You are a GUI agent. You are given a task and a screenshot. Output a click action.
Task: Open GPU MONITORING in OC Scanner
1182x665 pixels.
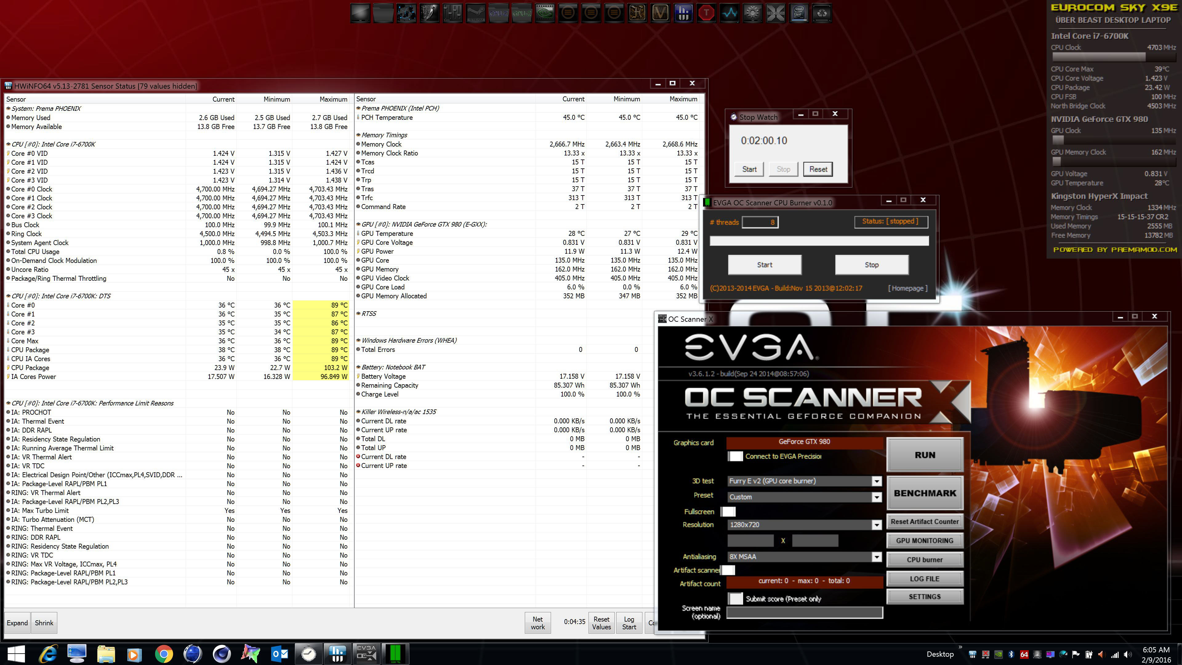pyautogui.click(x=925, y=541)
